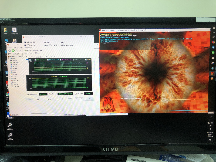Viewport: 216px width, 162px height.
Task: Open Task View from the taskbar
Action: 214,37
